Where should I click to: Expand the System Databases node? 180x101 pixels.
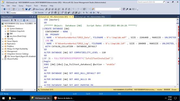coord(5,29)
